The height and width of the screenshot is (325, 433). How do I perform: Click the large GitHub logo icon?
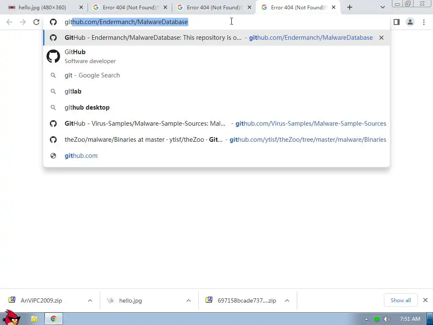click(x=53, y=56)
